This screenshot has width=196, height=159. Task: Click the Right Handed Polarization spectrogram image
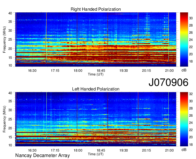[x=96, y=39]
